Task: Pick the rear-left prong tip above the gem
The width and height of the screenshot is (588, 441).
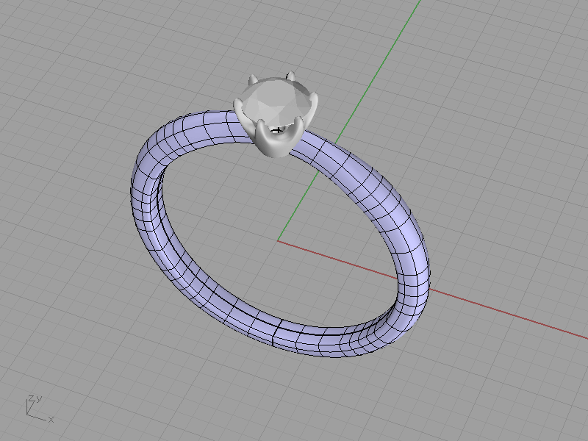Action: pyautogui.click(x=251, y=78)
